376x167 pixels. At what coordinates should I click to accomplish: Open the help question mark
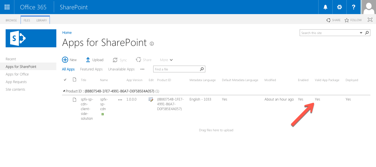354,7
